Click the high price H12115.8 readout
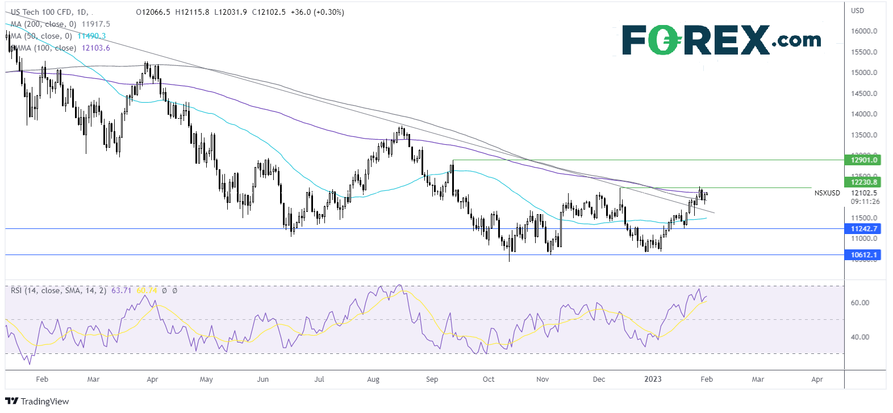Image resolution: width=893 pixels, height=413 pixels. coord(192,12)
